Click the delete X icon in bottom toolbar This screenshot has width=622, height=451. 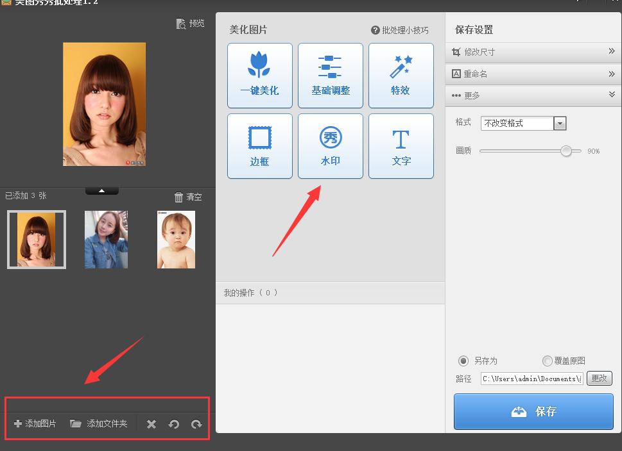point(151,424)
